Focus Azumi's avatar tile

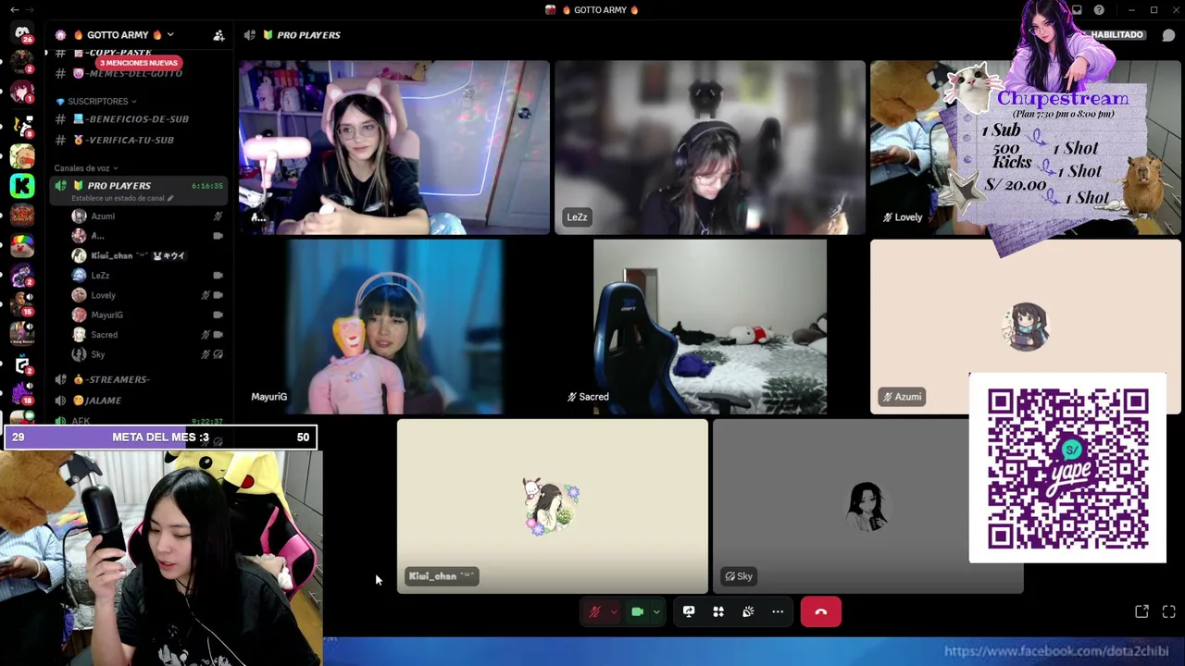pos(1026,327)
